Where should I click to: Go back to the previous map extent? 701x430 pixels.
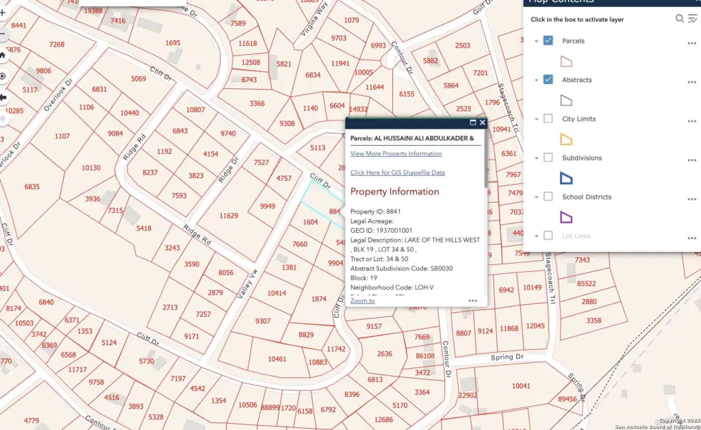(3, 97)
